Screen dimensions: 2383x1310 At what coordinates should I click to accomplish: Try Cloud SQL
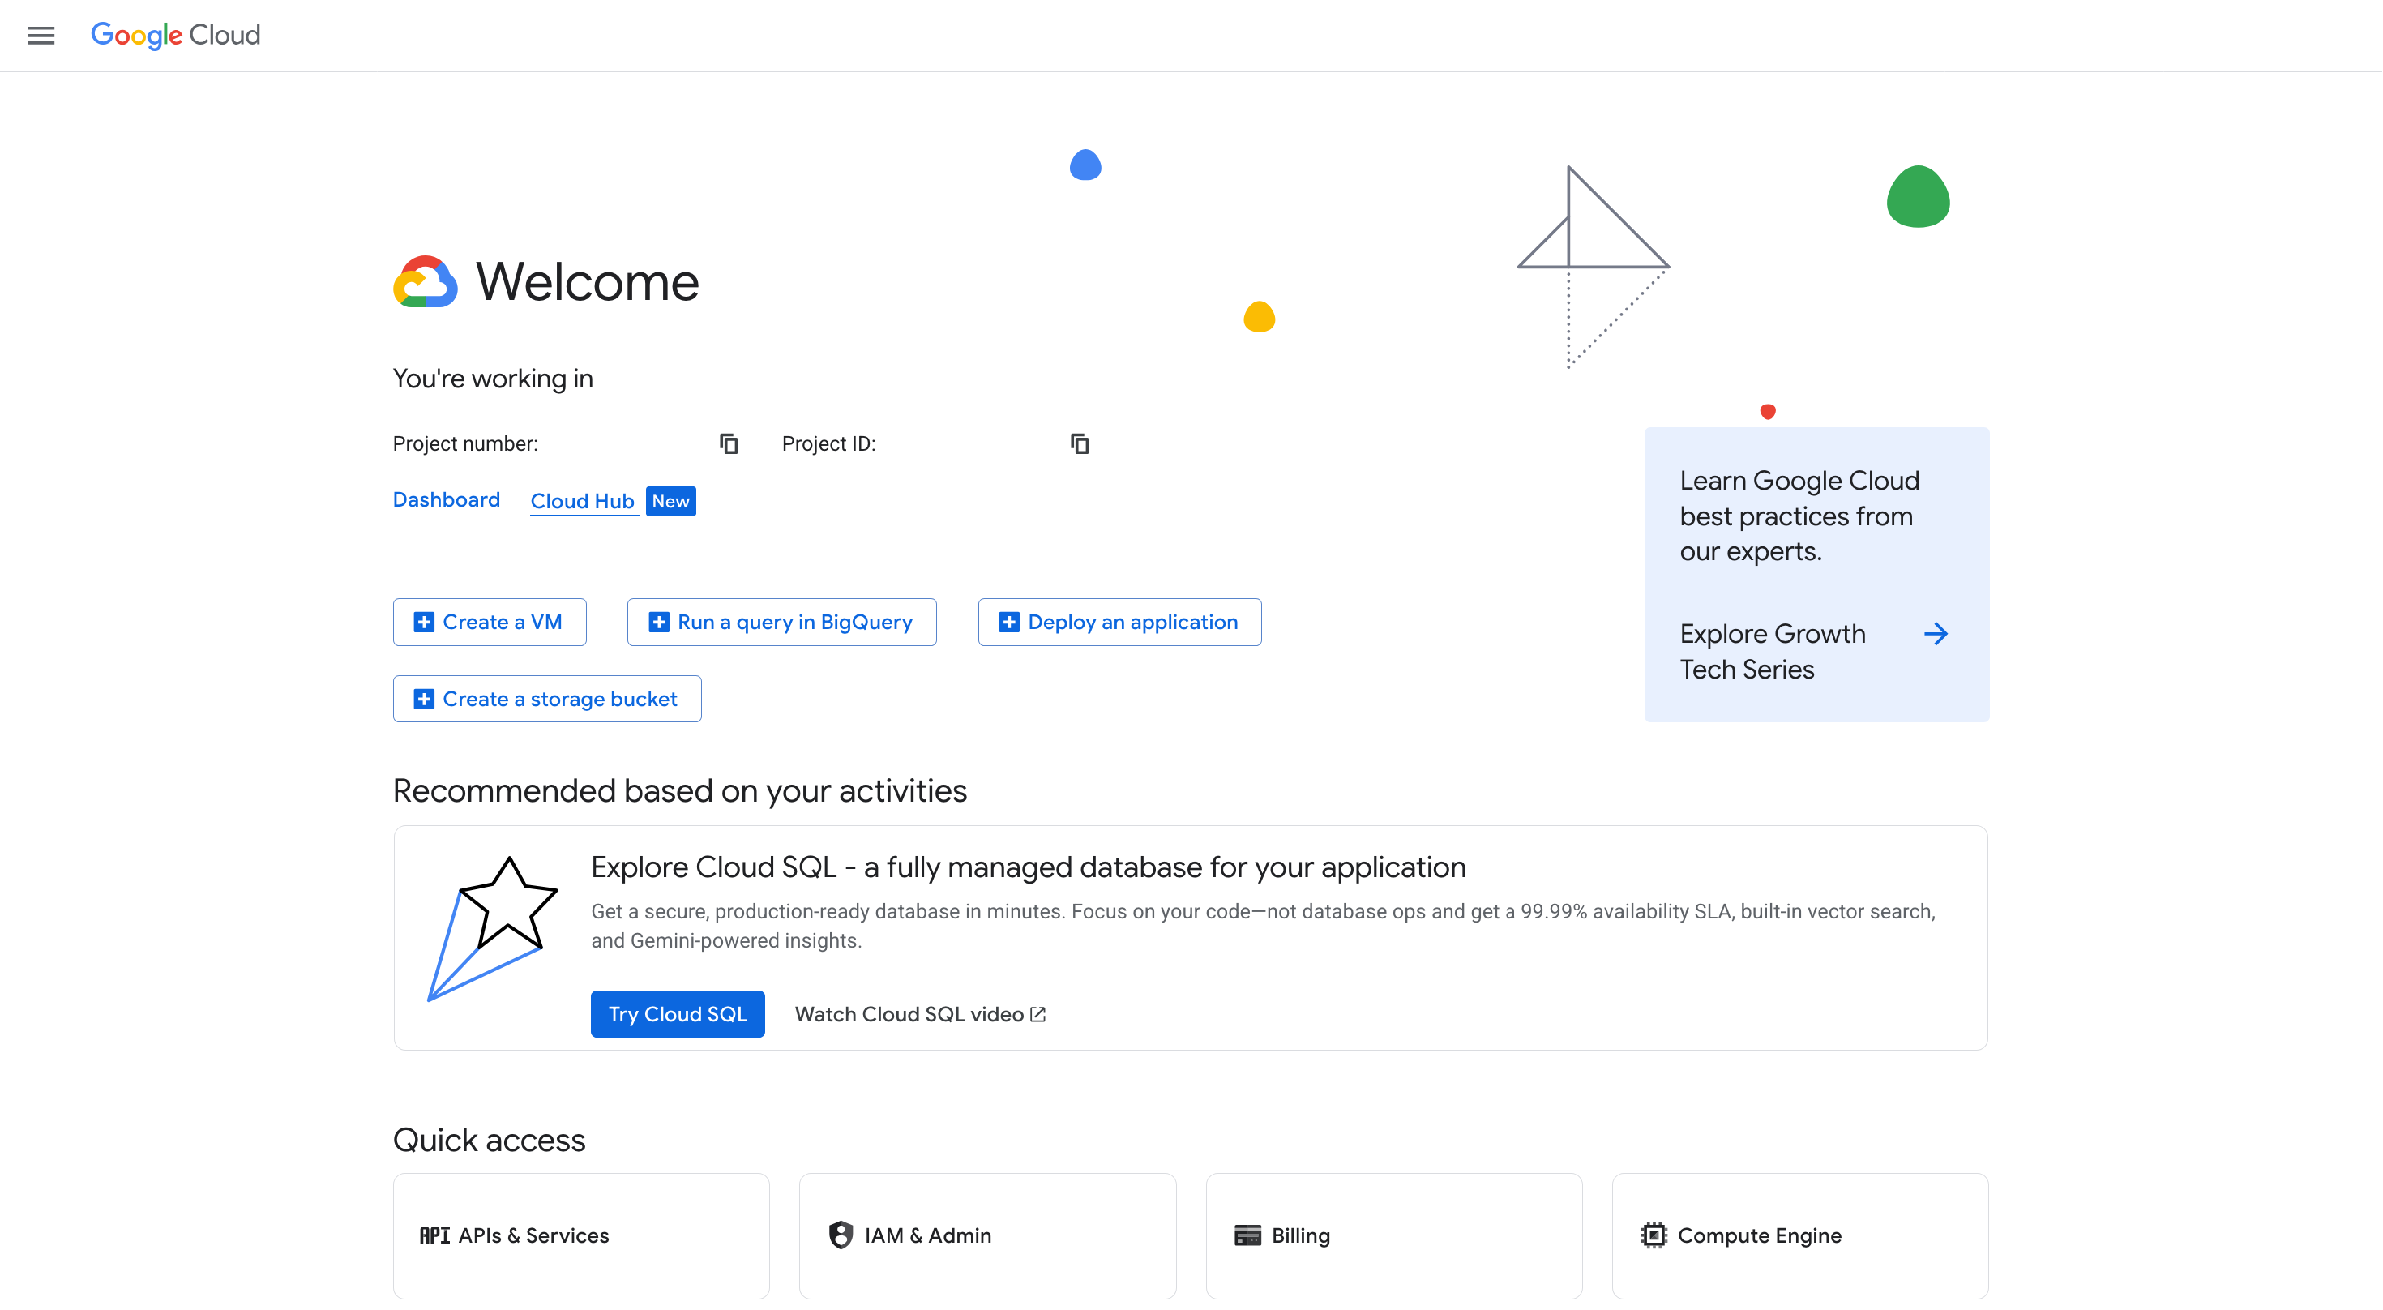pos(677,1013)
